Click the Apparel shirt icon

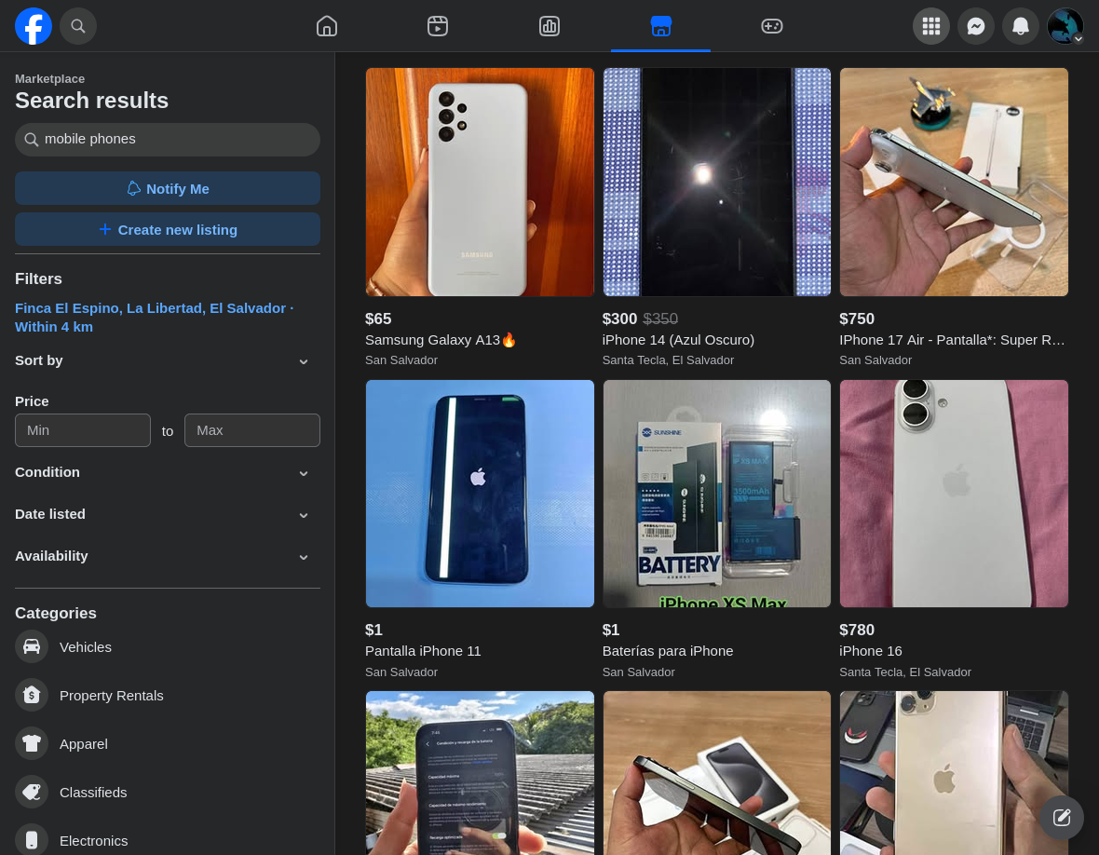pos(32,743)
